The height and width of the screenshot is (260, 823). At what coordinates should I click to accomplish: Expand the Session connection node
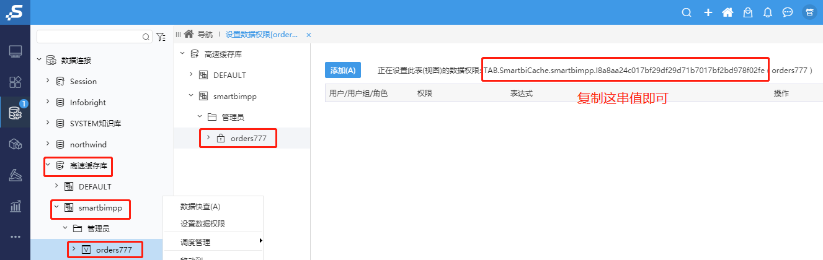coord(48,81)
